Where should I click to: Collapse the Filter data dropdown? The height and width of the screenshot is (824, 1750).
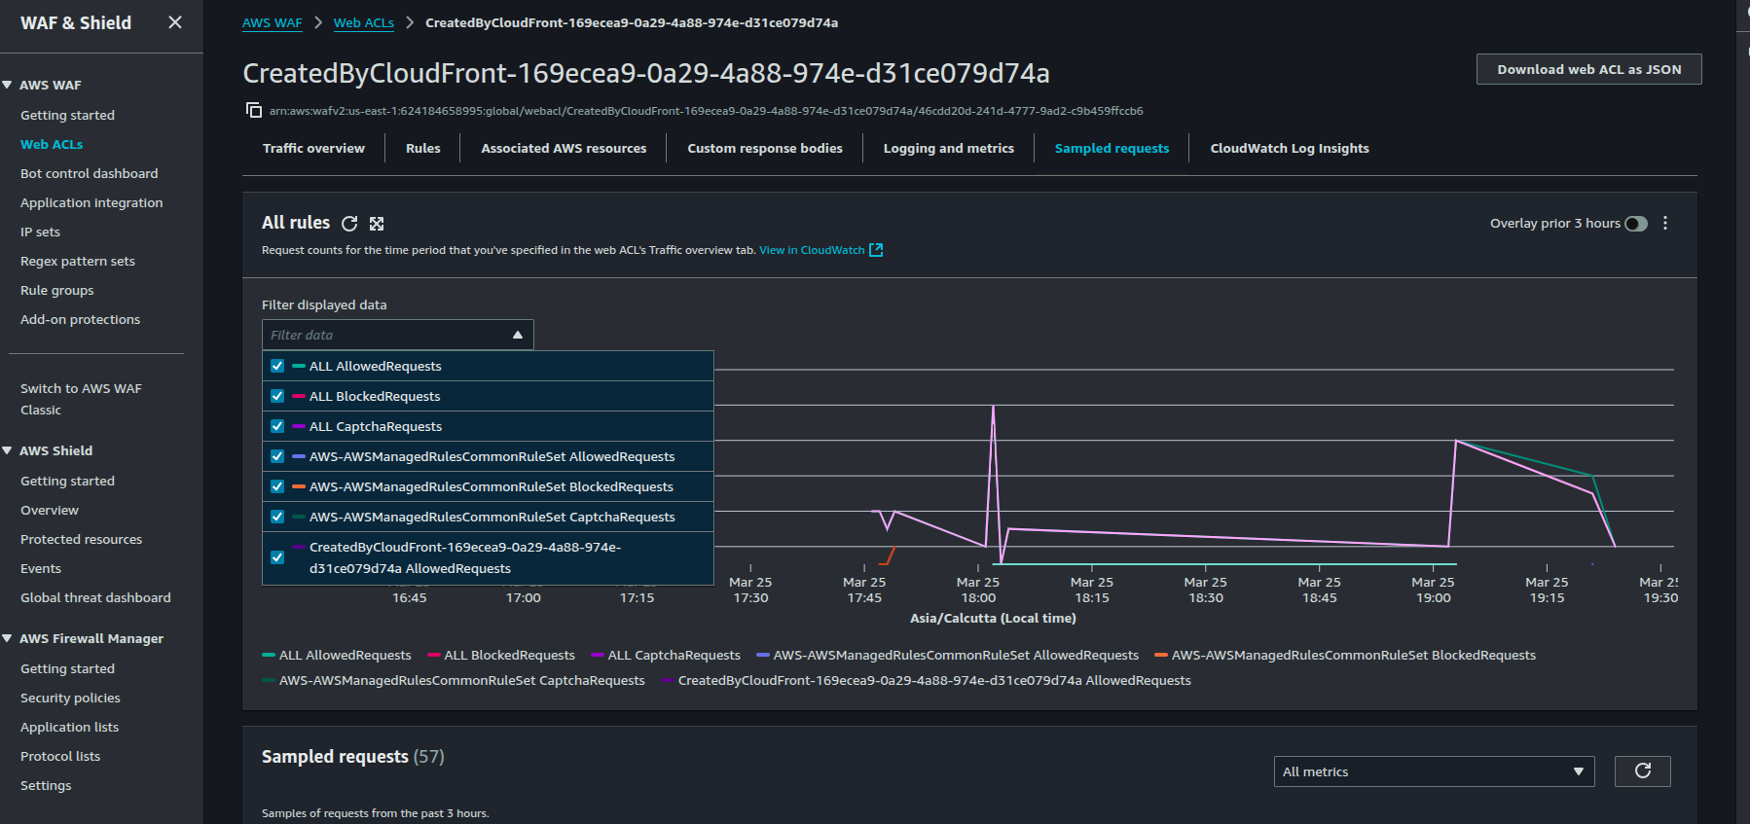[x=518, y=335]
